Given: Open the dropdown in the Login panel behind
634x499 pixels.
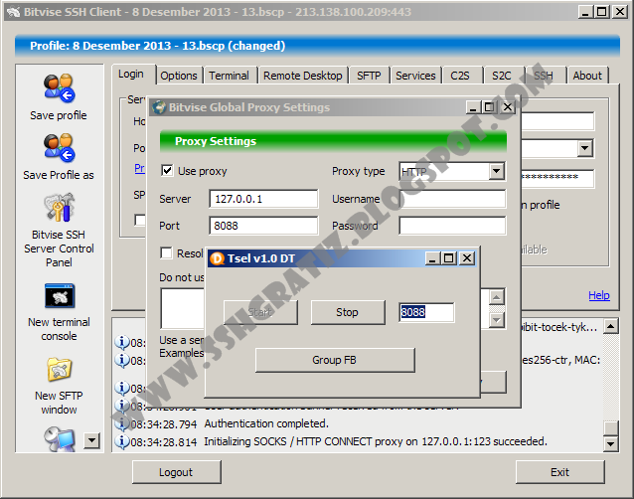Looking at the screenshot, I should click(x=584, y=148).
